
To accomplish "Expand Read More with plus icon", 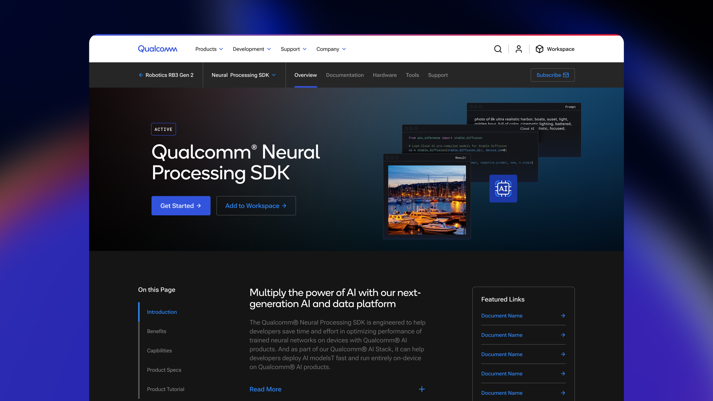I will click(422, 389).
